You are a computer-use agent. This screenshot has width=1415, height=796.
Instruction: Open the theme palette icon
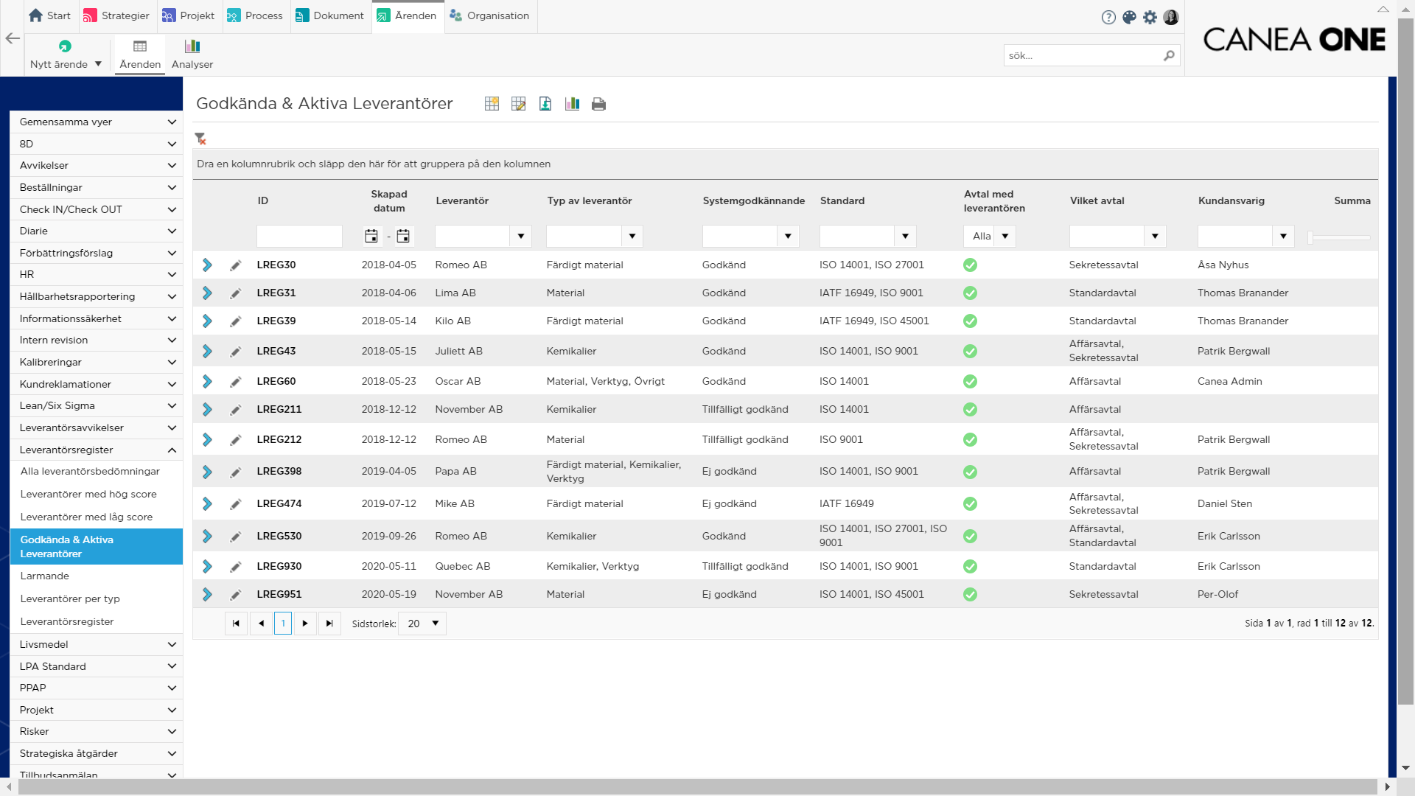click(x=1129, y=17)
